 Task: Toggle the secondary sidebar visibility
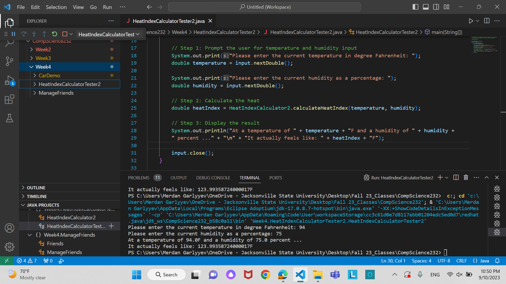(x=436, y=7)
